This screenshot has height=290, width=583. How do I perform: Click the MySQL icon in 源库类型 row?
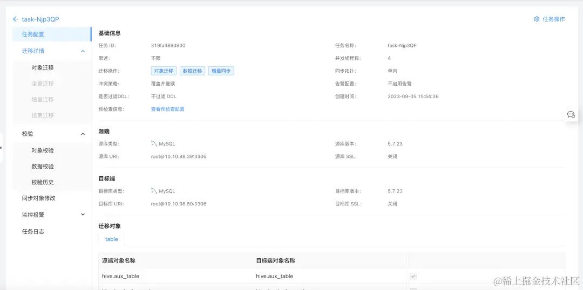click(x=154, y=144)
